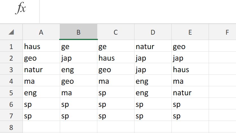
Task: Select column B header
Action: 78,32
